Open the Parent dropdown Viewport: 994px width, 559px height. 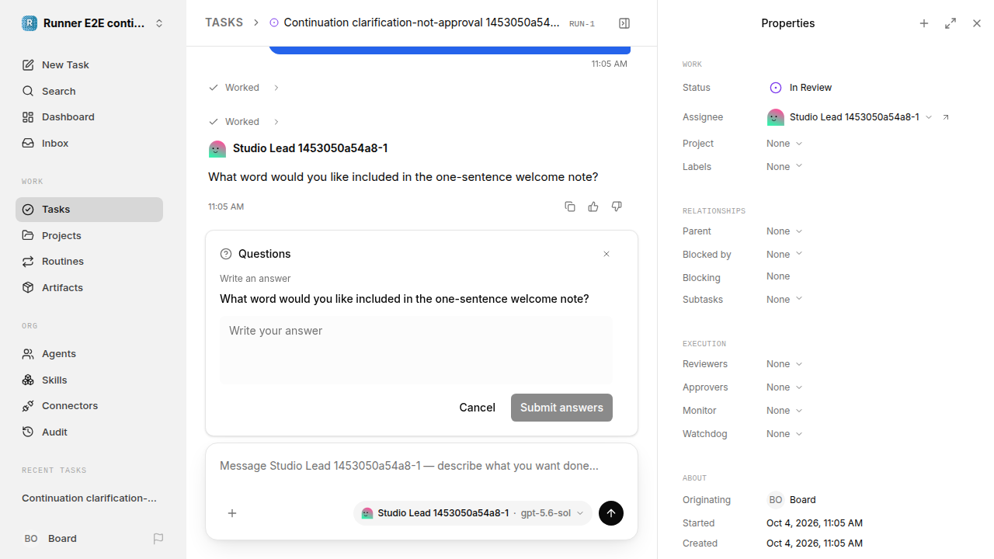[784, 231]
